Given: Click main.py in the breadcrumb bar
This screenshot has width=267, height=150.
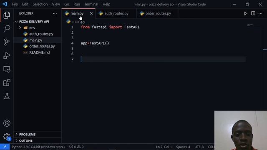Looking at the screenshot, I should [x=78, y=22].
